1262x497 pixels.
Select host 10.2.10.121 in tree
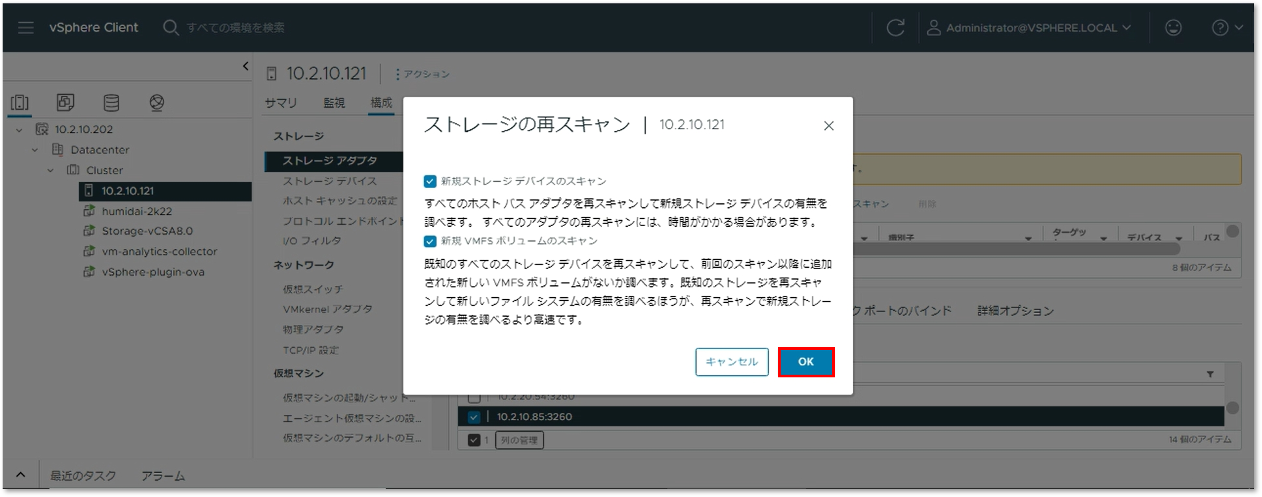point(165,191)
